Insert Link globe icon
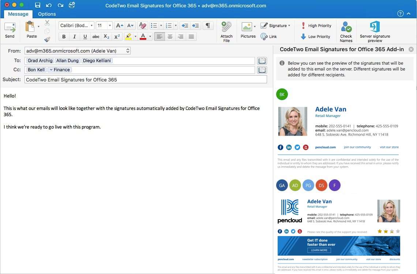Screen dimensions: 417x274 click(264, 37)
